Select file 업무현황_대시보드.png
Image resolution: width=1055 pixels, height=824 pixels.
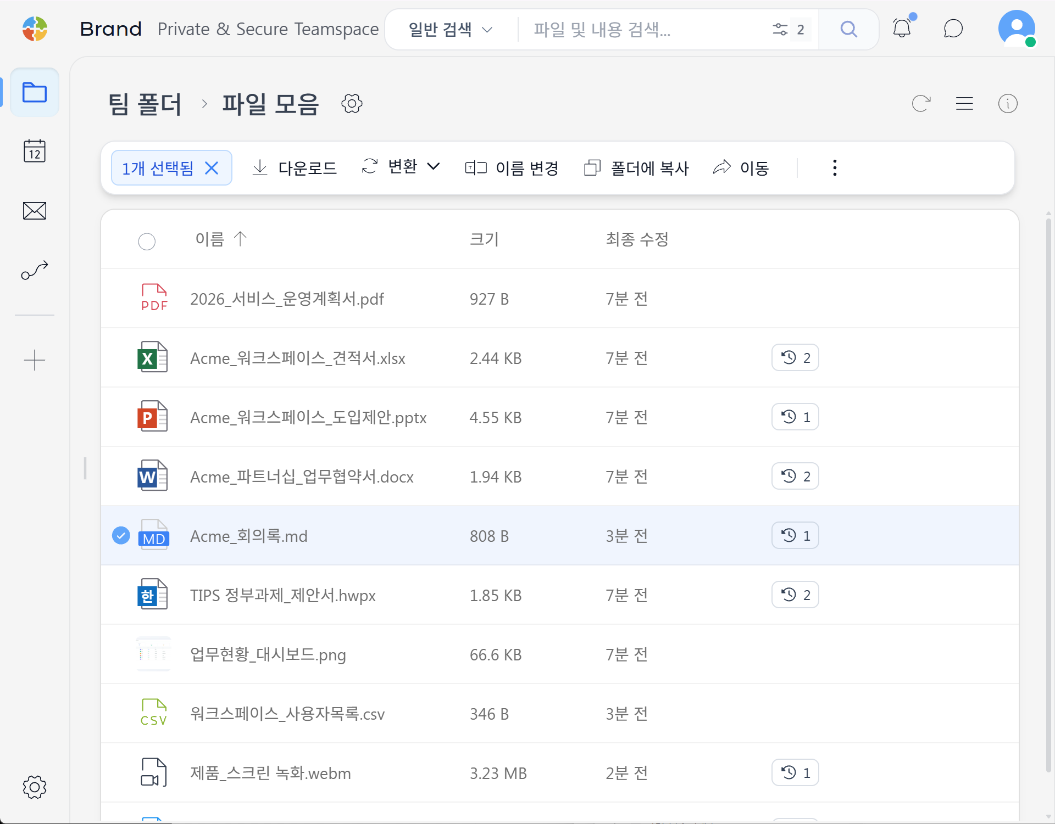268,654
